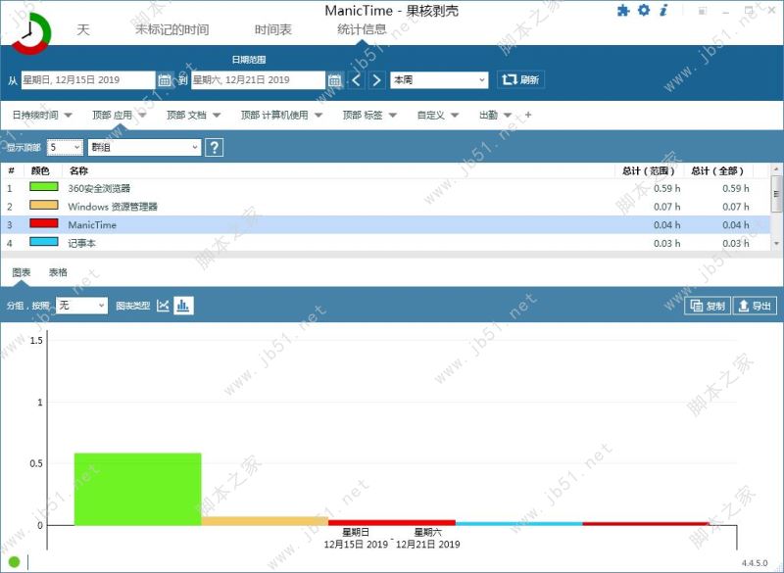Switch chart type to bar chart
The image size is (784, 573).
(183, 306)
